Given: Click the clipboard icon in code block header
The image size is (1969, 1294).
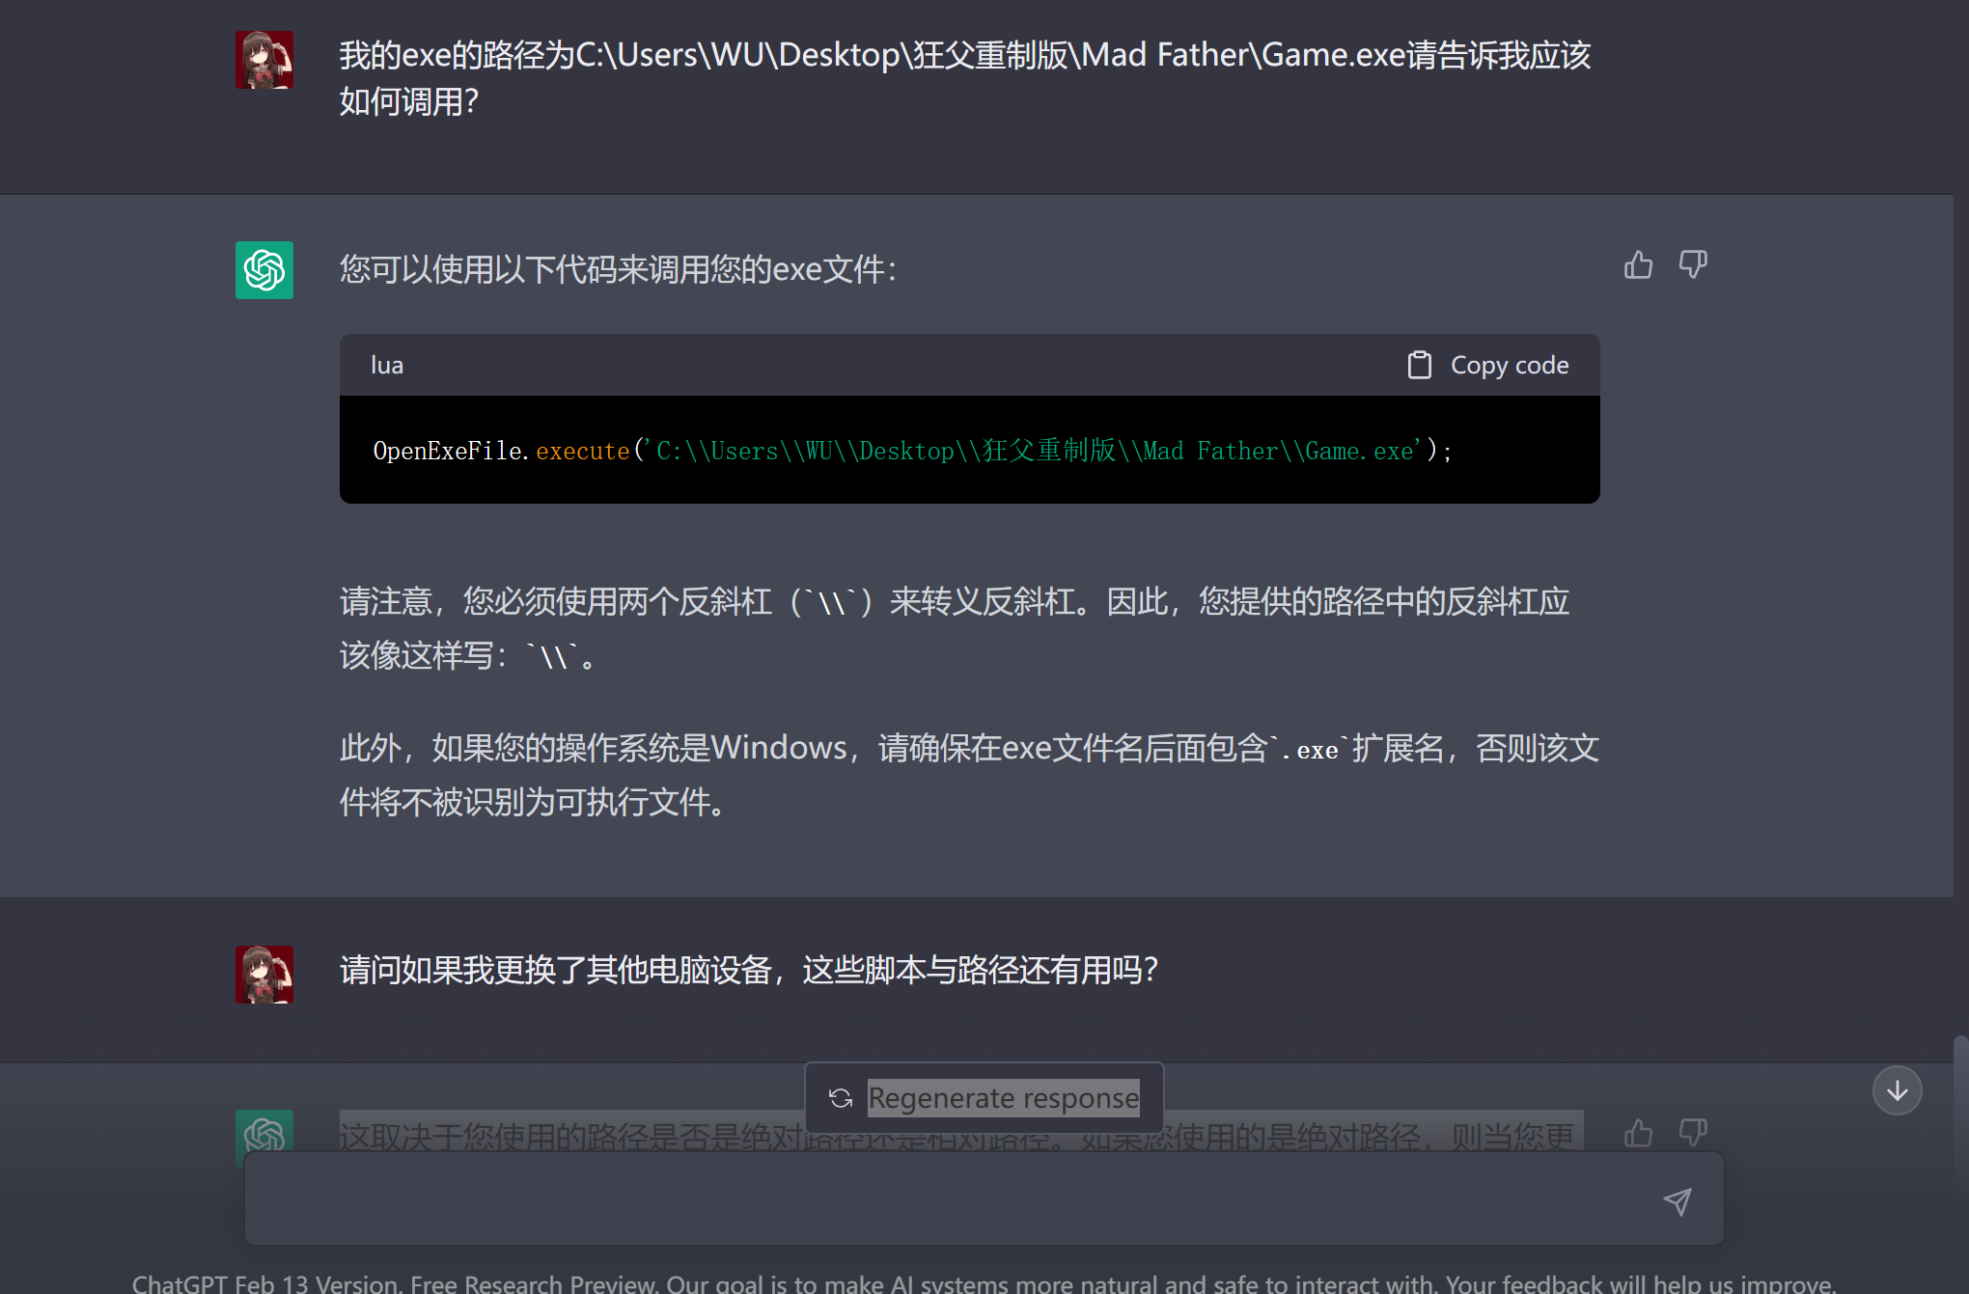Looking at the screenshot, I should coord(1419,365).
